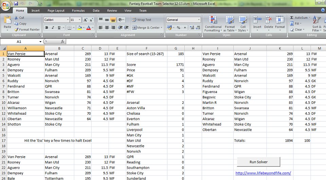Increase decimal places

click(192, 28)
